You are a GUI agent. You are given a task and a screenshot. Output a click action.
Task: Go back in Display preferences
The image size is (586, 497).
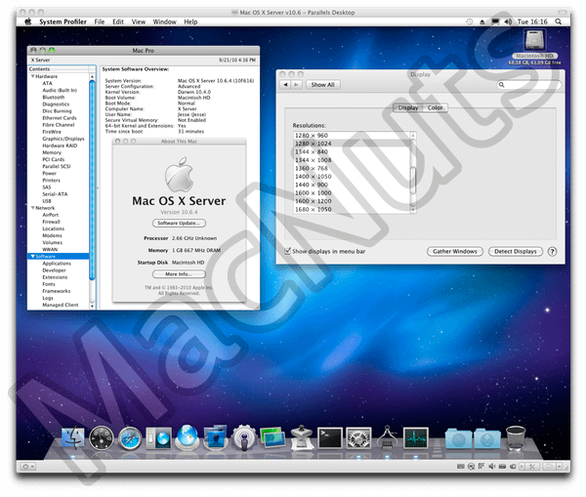(285, 85)
